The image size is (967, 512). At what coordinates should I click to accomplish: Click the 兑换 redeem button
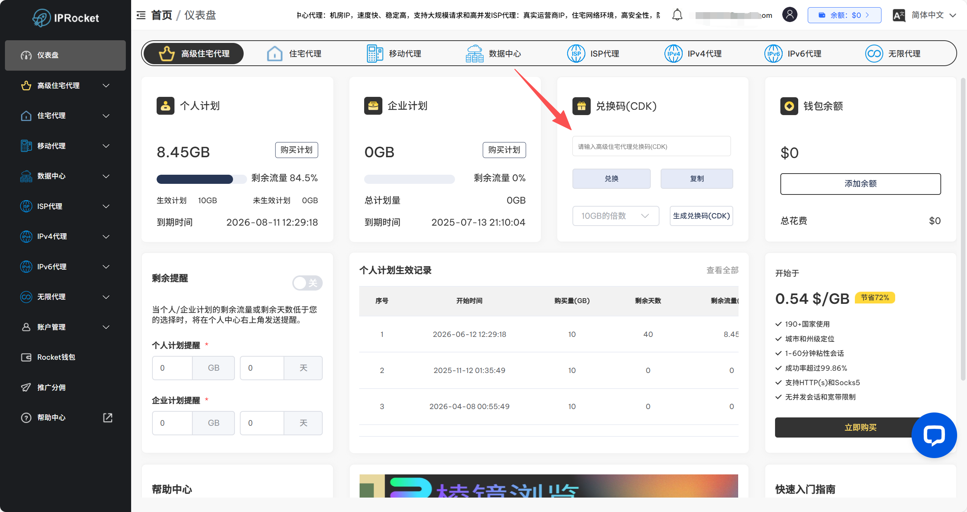pos(611,179)
